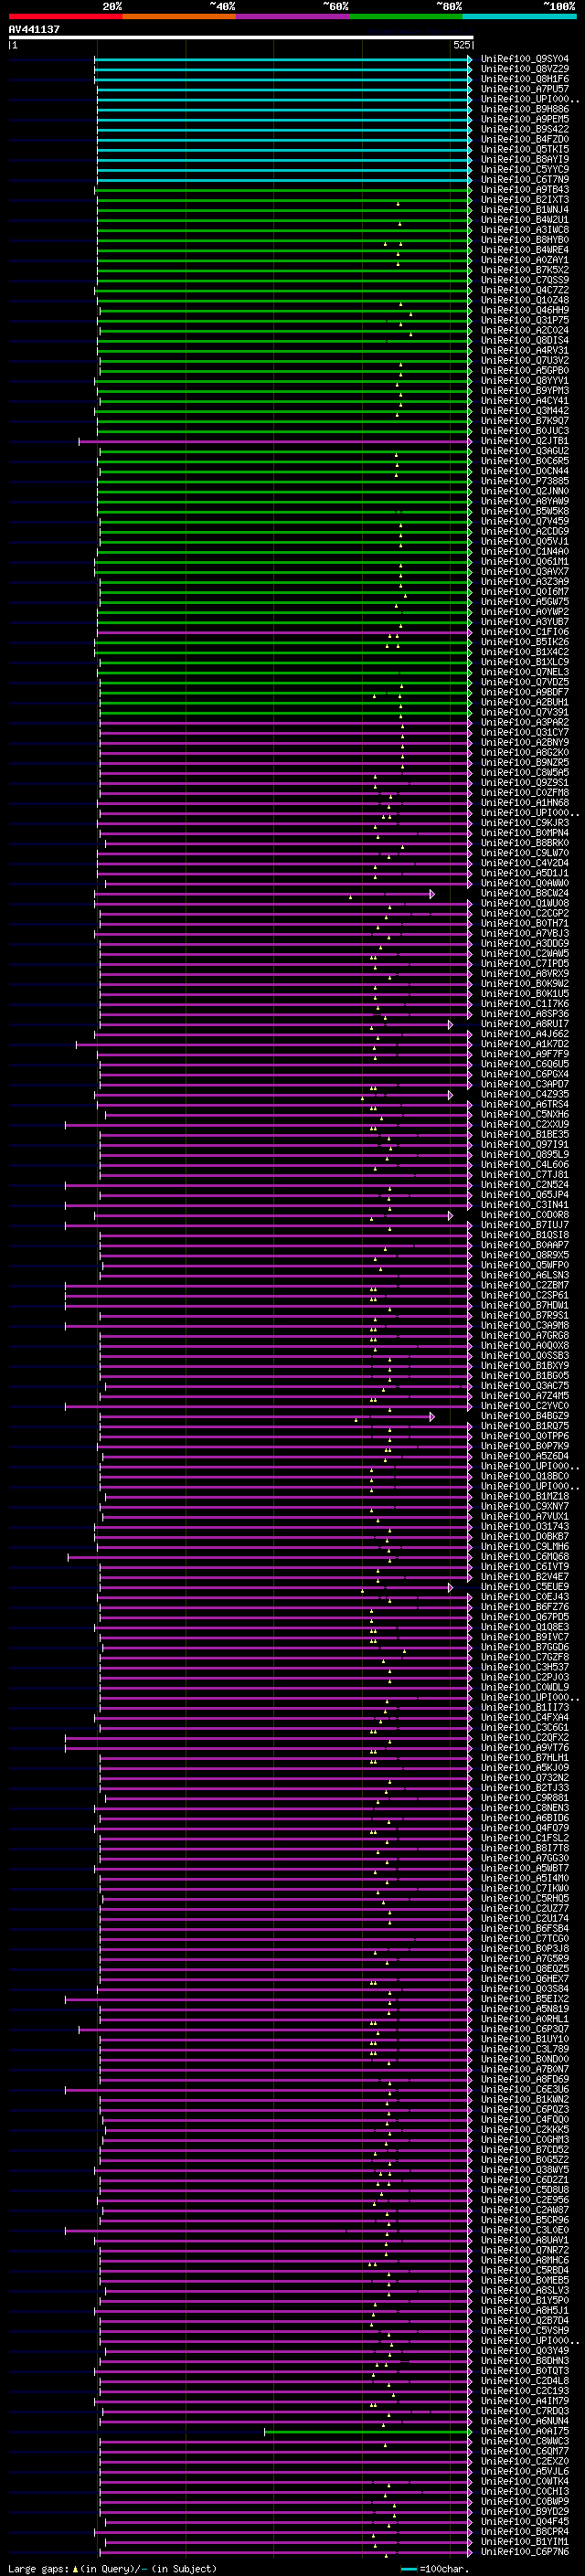Open hit UniRef100_B2IXT3

(x=524, y=200)
